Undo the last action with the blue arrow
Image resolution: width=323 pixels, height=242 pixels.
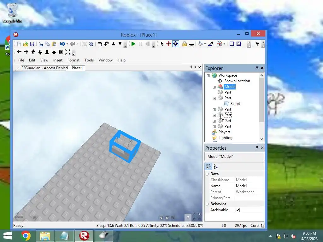click(62, 44)
